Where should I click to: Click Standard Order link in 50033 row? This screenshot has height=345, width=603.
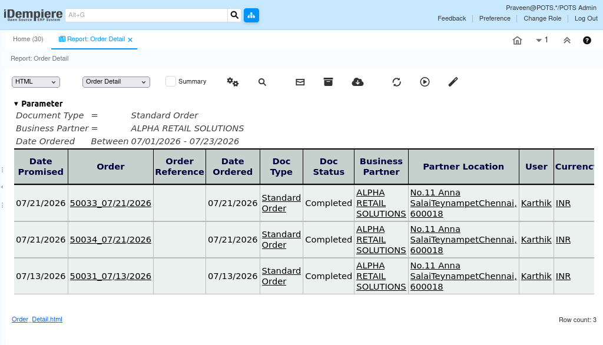tap(281, 203)
